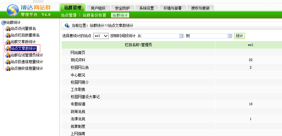Click the icon beside 站点访问量排名
Screen dimensions: 282x136
(8, 29)
